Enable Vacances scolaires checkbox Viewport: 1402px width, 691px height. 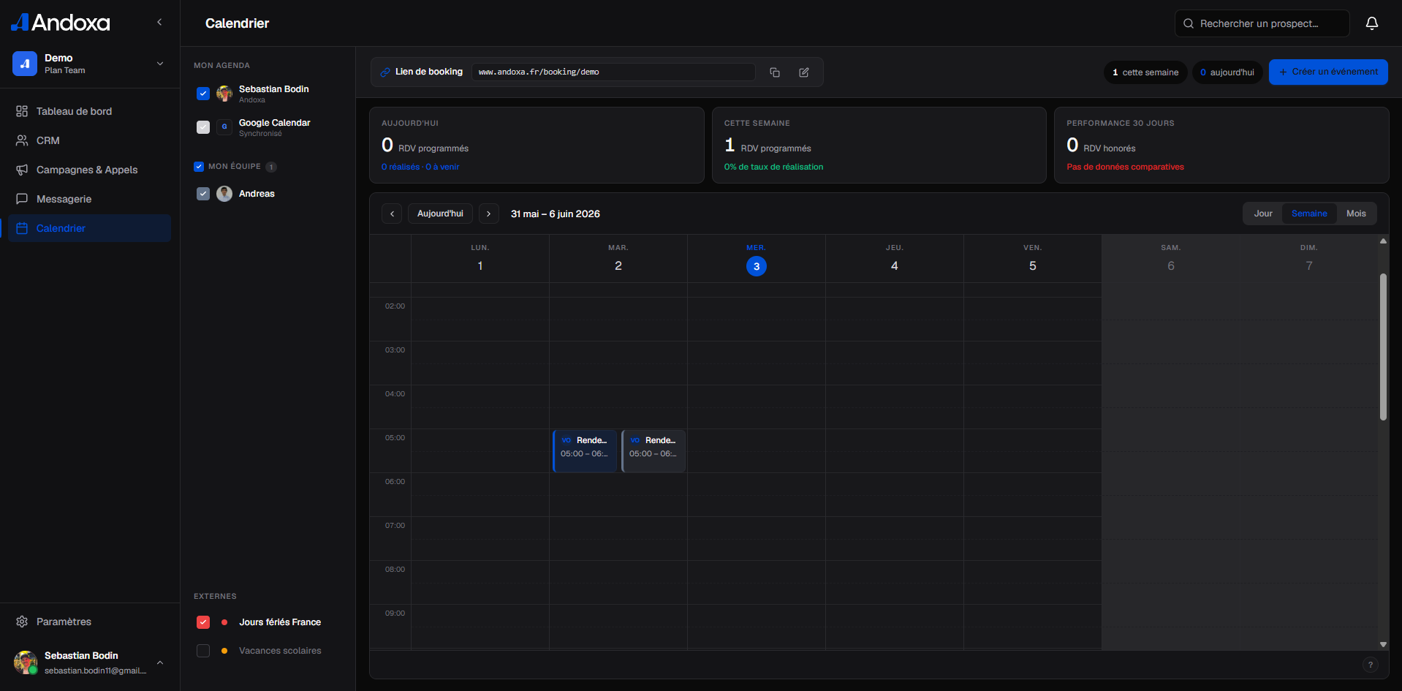pos(203,651)
